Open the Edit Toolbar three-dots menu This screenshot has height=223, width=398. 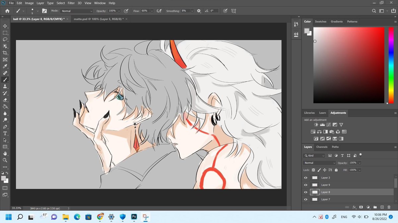click(x=5, y=167)
